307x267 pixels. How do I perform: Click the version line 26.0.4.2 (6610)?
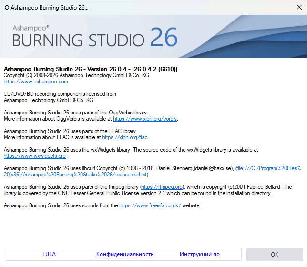click(x=91, y=69)
